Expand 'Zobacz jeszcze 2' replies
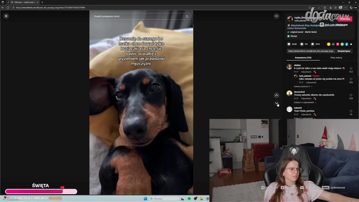359x202 pixels. tap(303, 86)
